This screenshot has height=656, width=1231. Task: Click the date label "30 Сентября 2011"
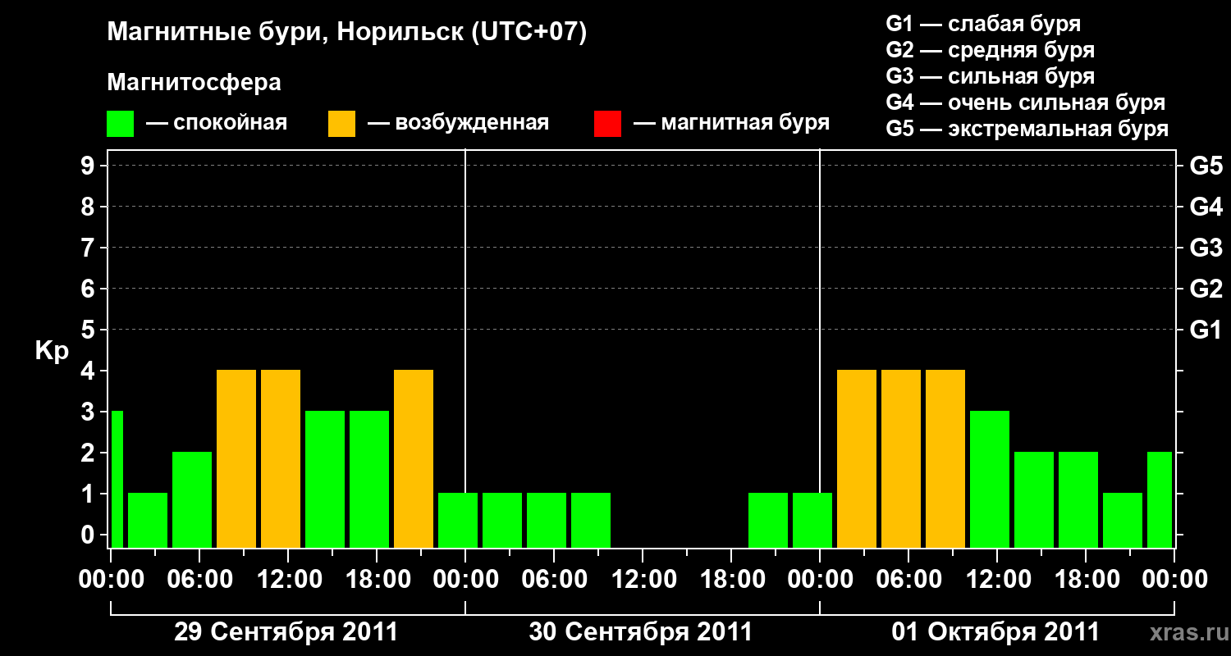640,632
